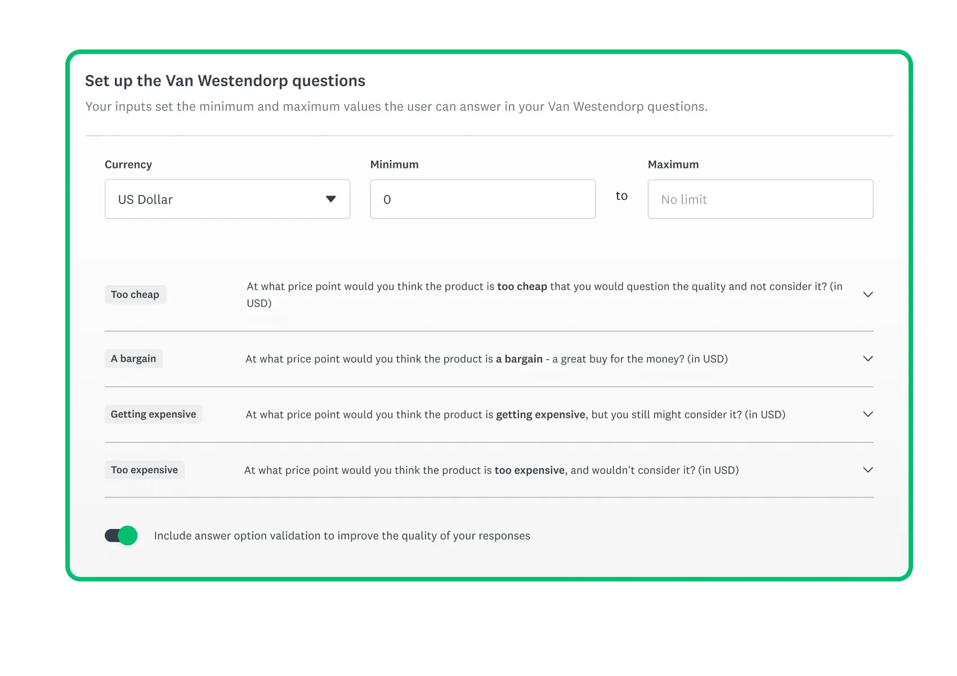
Task: Click the Minimum value input field
Action: [x=482, y=199]
